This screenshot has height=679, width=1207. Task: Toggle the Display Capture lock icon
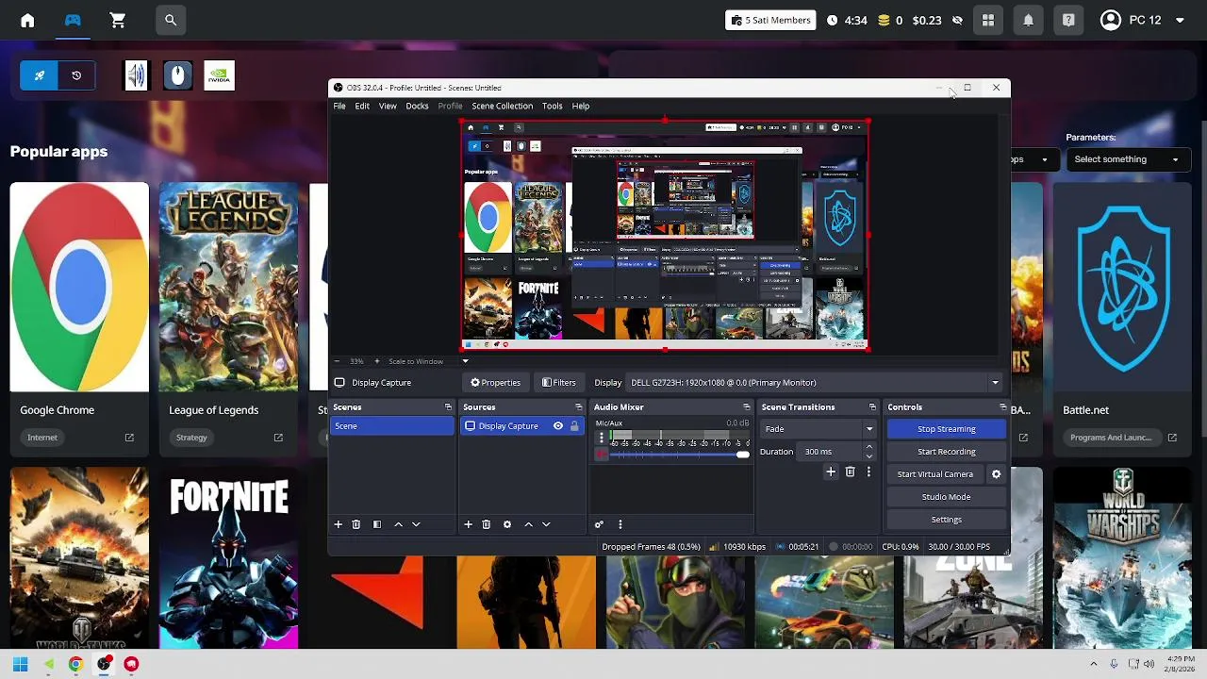point(574,426)
